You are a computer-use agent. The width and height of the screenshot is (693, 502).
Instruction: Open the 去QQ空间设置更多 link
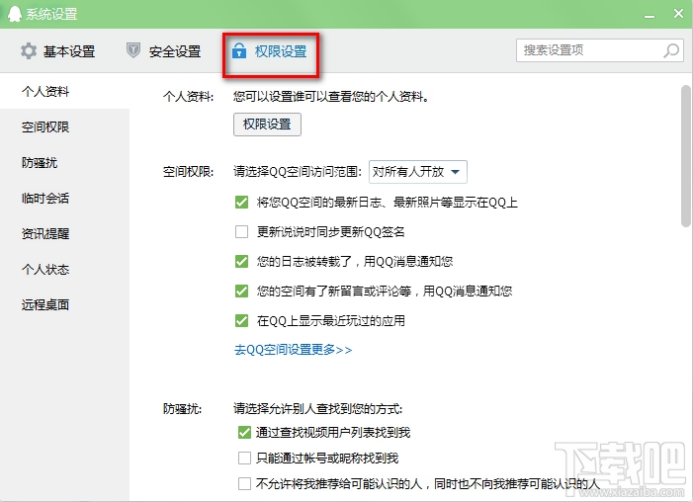click(293, 350)
